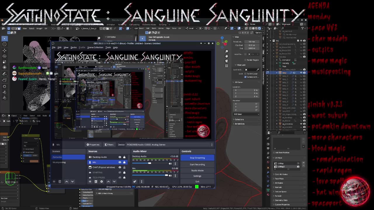Enable Lock To 3D Cursor checkbox
The width and height of the screenshot is (374, 210).
(245, 73)
